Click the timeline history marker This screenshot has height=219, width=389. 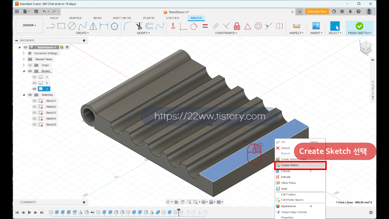coord(179,212)
